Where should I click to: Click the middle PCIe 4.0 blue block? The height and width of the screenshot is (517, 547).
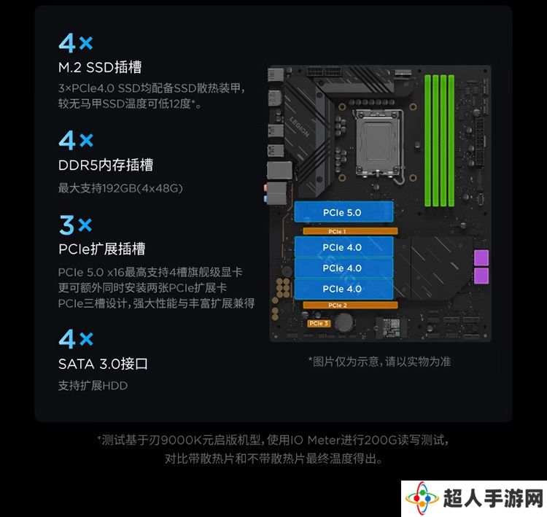click(x=344, y=268)
